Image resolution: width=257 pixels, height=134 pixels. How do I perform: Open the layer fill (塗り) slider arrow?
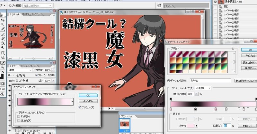53,81
